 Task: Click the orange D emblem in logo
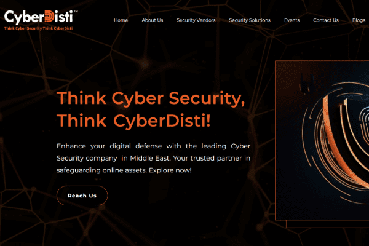(x=49, y=16)
